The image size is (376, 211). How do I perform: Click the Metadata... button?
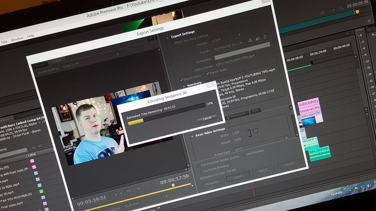pyautogui.click(x=213, y=183)
